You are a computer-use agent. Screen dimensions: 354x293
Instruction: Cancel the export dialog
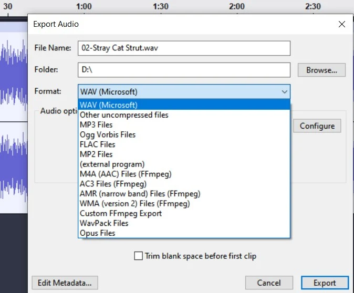click(x=269, y=282)
